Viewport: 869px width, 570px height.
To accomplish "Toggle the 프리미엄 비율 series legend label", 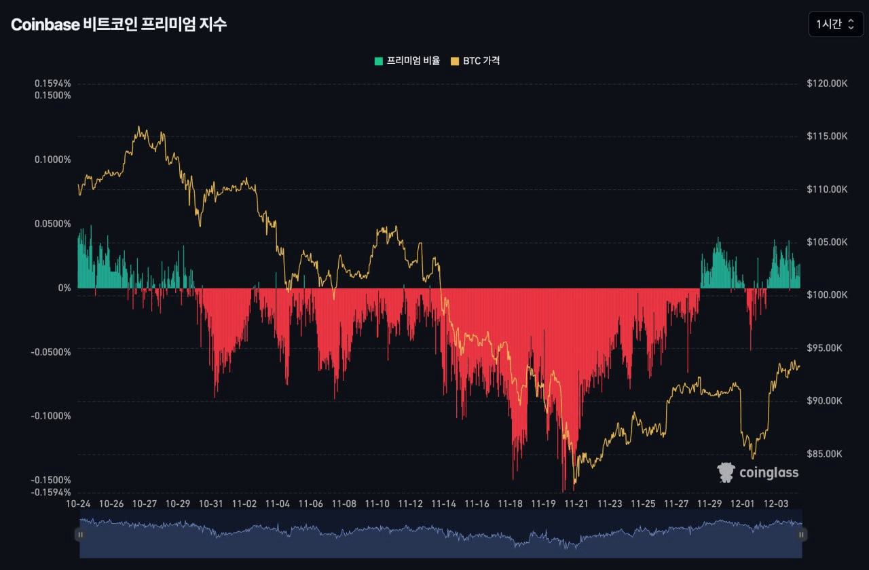I will (413, 61).
